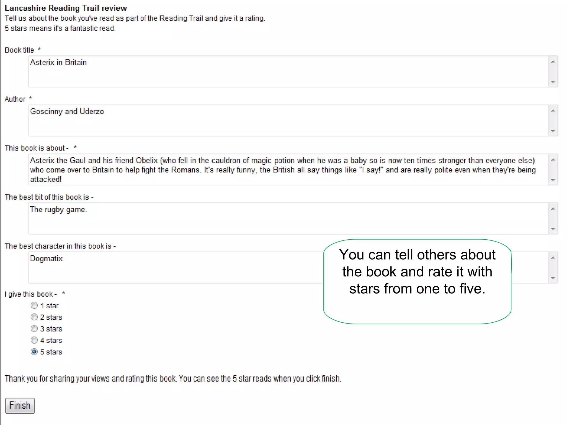The height and width of the screenshot is (425, 567).
Task: Pick the 4 stars rating
Action: (34, 340)
